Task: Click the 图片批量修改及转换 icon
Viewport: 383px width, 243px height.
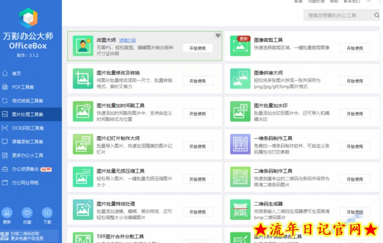Action: point(83,78)
